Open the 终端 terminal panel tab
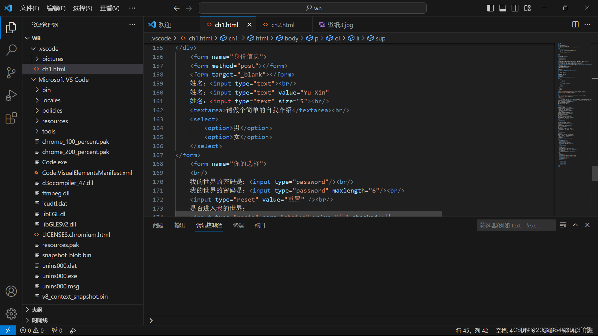 pos(238,225)
